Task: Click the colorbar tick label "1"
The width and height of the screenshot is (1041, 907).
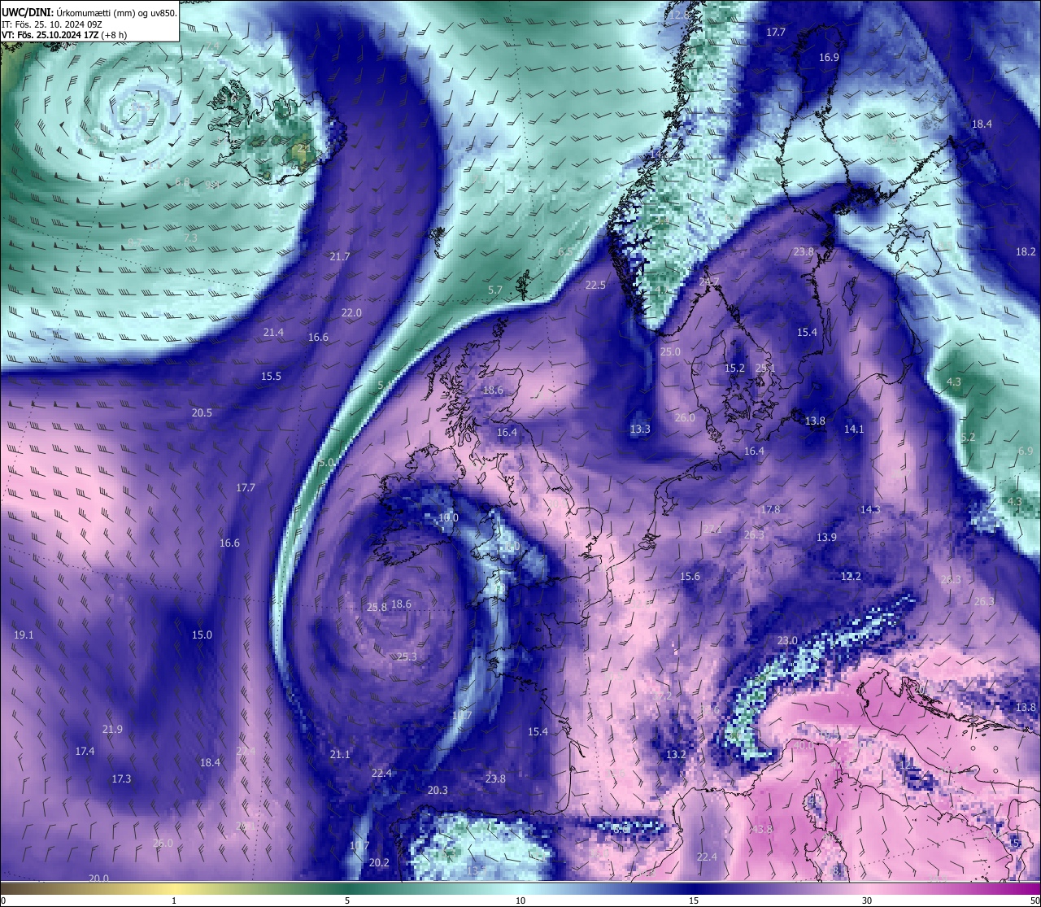Action: pyautogui.click(x=174, y=900)
